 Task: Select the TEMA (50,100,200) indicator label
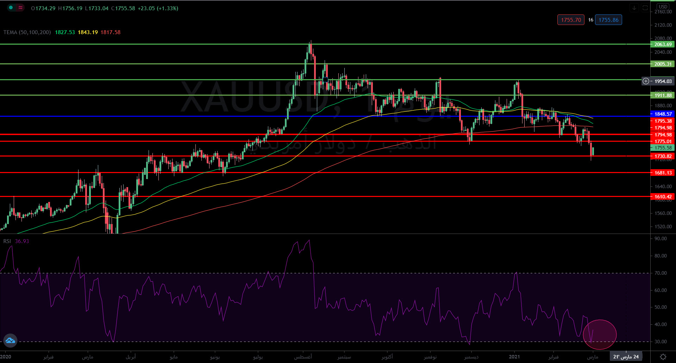tap(27, 32)
